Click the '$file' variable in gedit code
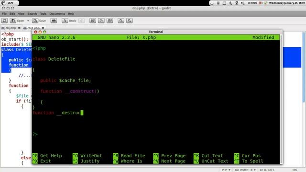Viewport: 306px width, 172px height. (x=22, y=96)
